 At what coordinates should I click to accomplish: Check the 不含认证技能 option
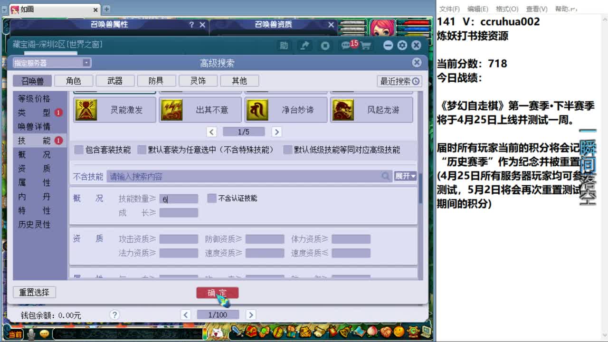pos(211,198)
